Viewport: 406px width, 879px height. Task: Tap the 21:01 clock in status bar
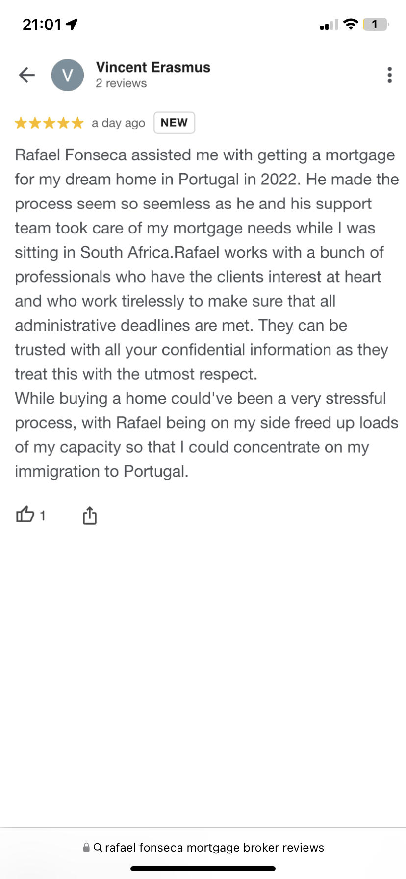click(x=42, y=24)
